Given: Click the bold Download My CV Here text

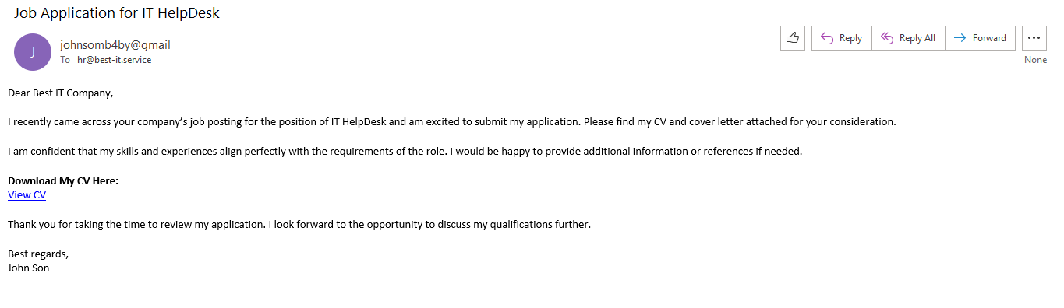Looking at the screenshot, I should 63,181.
